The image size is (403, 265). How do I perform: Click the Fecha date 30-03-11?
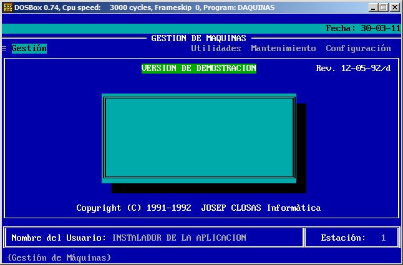(381, 29)
